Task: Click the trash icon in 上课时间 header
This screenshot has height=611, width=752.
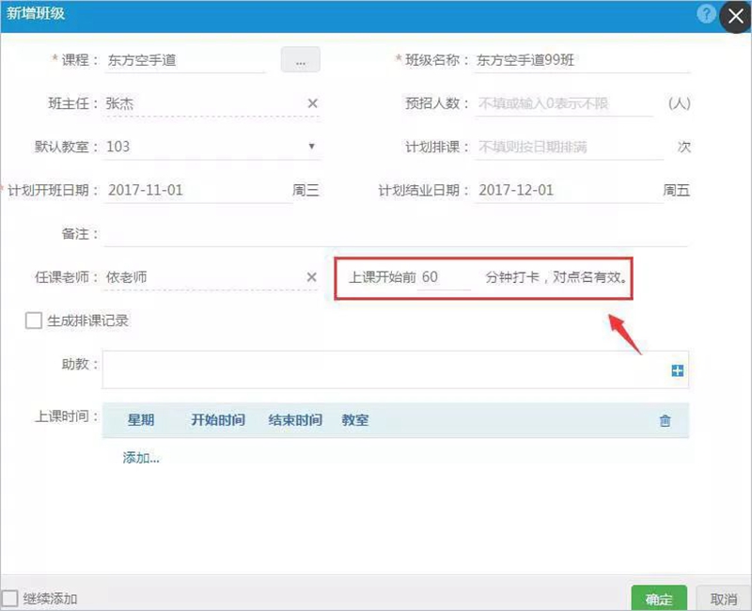Action: click(x=666, y=421)
